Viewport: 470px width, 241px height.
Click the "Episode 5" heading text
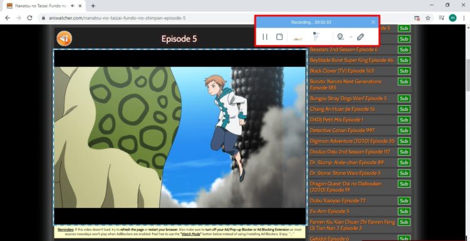tap(179, 39)
